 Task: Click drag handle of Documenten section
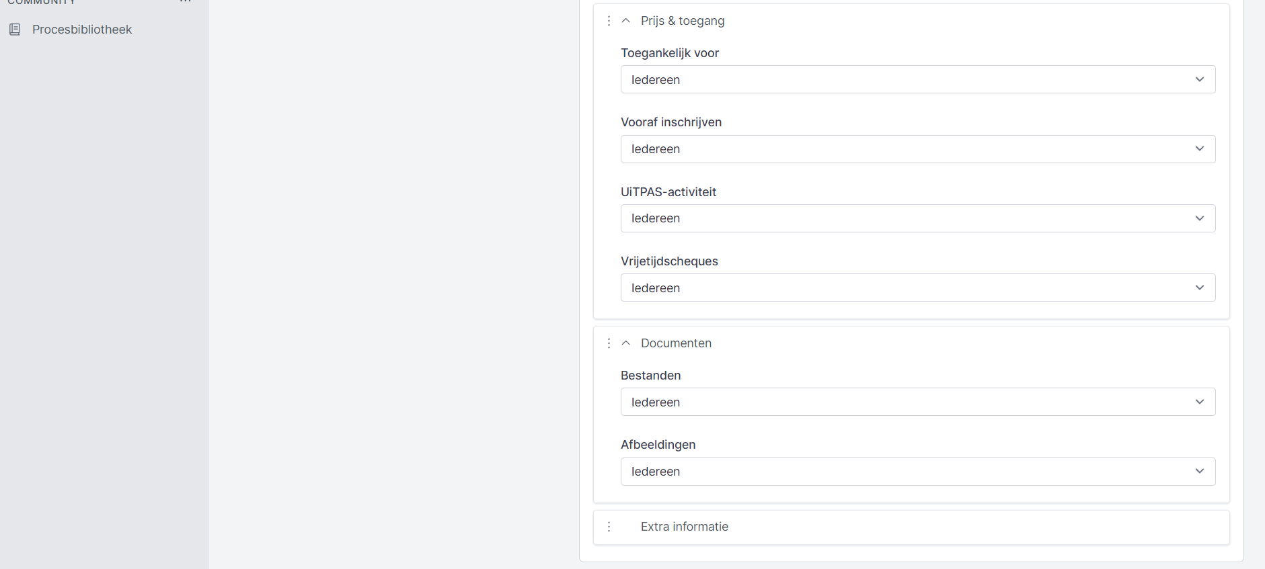click(609, 343)
